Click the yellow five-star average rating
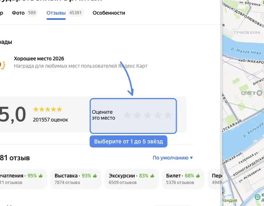 (48, 109)
